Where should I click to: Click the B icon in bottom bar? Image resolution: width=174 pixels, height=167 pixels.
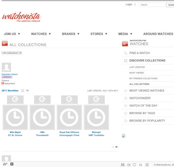tap(12, 164)
